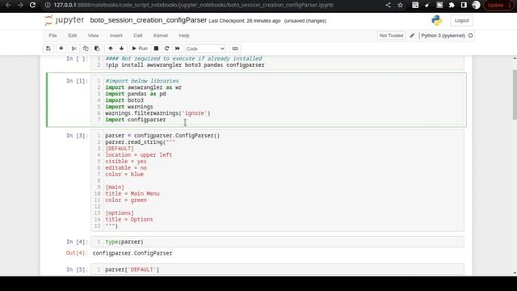Go back in browser

[8, 5]
